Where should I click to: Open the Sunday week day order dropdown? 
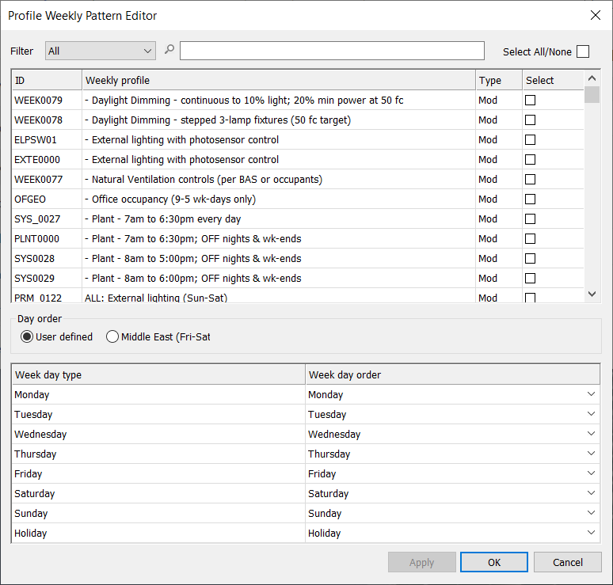point(591,513)
